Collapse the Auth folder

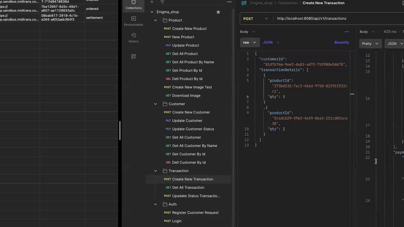coord(155,204)
